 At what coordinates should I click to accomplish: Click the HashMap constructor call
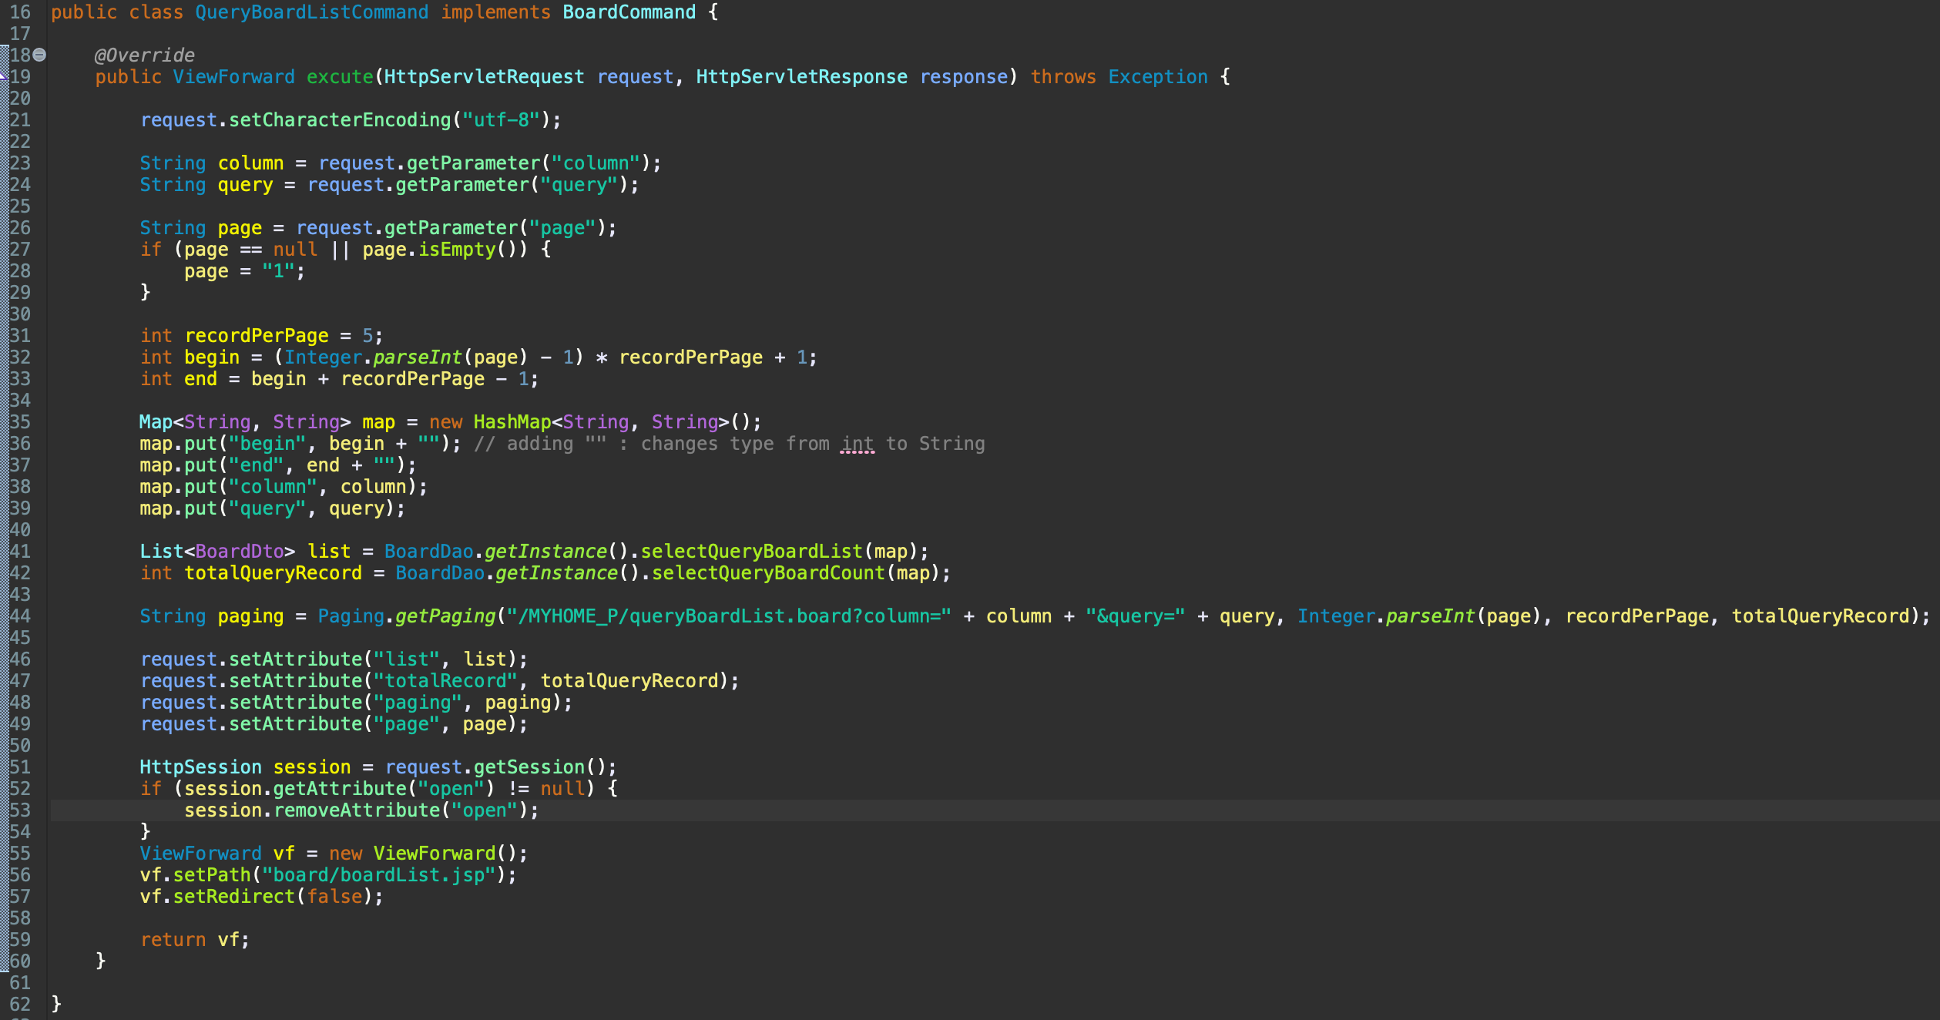pyautogui.click(x=512, y=422)
